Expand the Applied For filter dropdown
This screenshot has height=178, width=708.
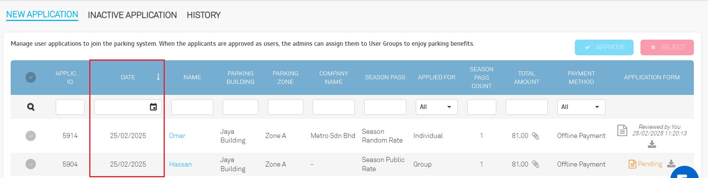pos(436,107)
